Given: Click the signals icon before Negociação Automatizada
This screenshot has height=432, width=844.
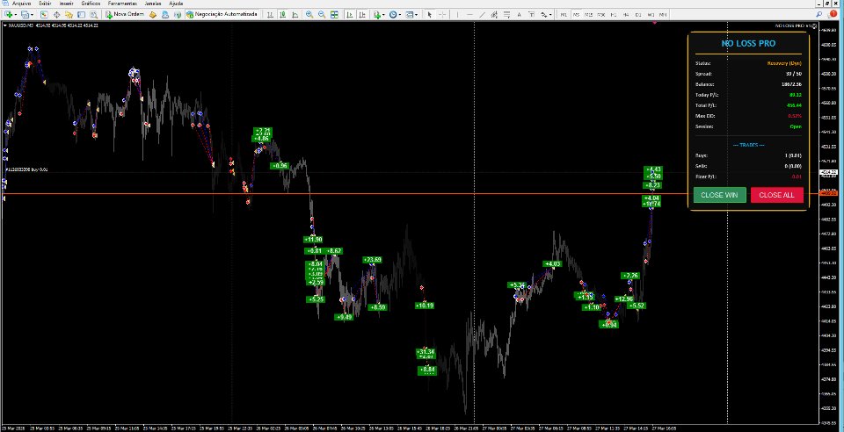Looking at the screenshot, I should 177,15.
